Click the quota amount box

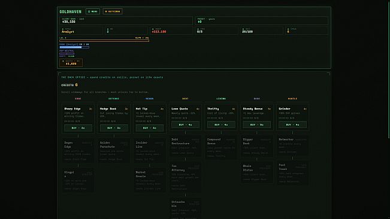click(x=71, y=63)
